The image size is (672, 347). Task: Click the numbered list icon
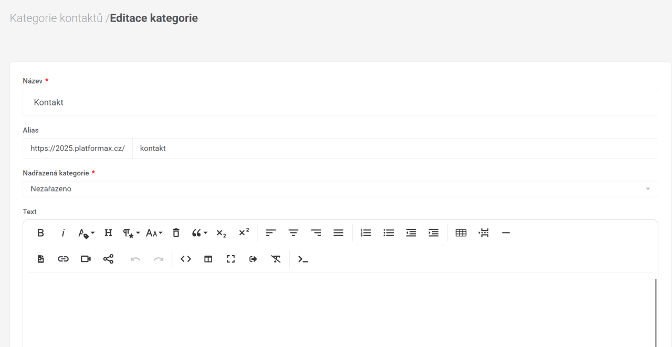tap(366, 233)
